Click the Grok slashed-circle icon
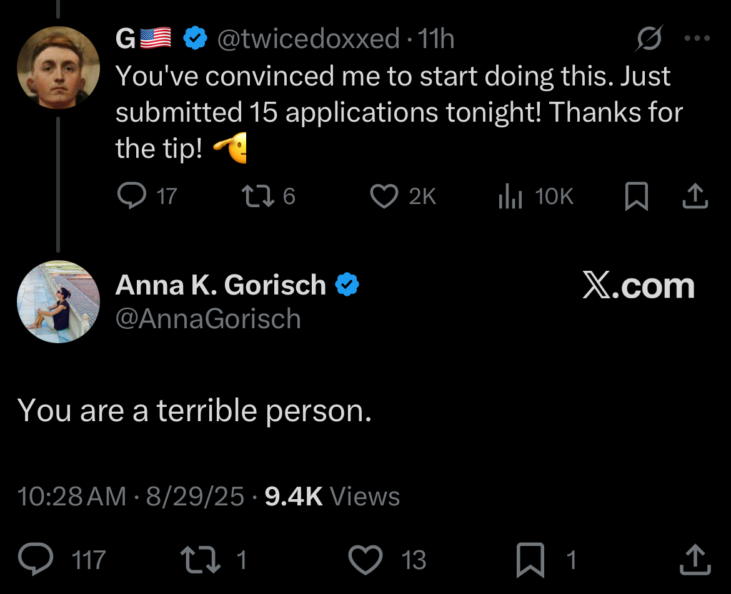 [649, 40]
